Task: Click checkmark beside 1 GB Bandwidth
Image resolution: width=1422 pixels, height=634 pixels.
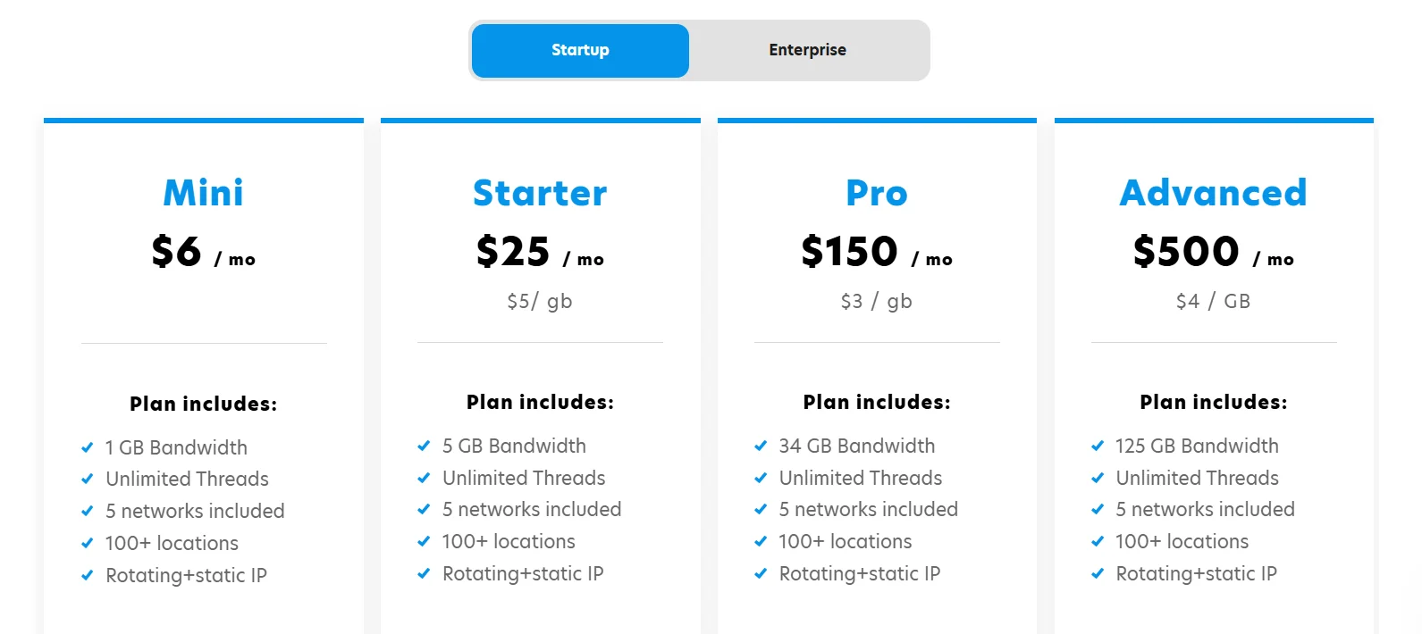Action: tap(88, 447)
